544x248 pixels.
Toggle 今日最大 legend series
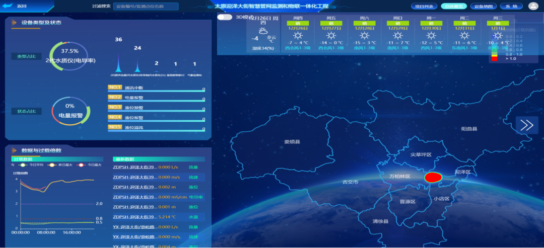(89, 165)
